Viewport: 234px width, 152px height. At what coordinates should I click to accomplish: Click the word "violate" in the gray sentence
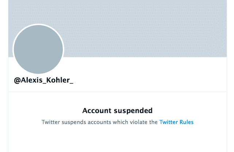point(139,122)
